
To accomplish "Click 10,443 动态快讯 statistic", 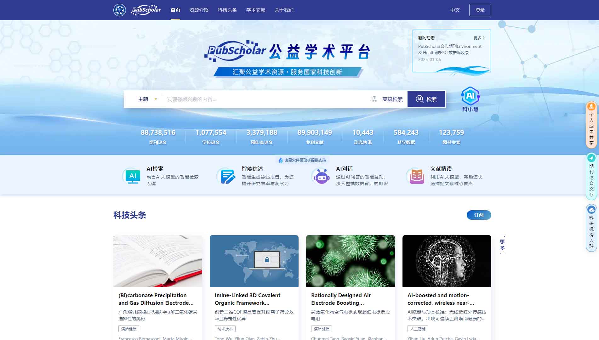I will pyautogui.click(x=363, y=137).
